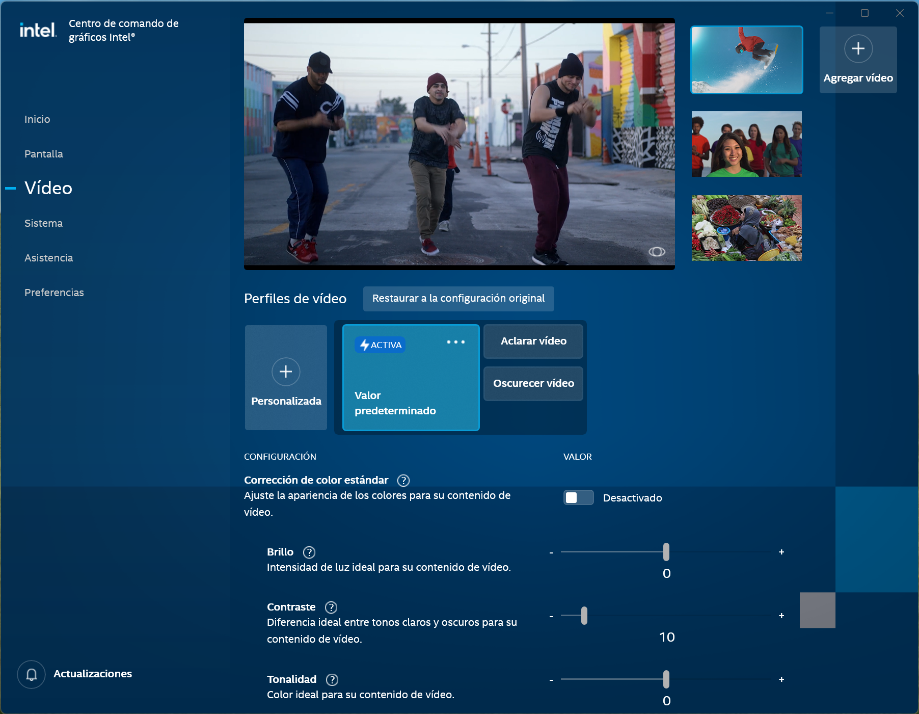Create a Personalizada video profile
Image resolution: width=919 pixels, height=714 pixels.
click(x=286, y=378)
